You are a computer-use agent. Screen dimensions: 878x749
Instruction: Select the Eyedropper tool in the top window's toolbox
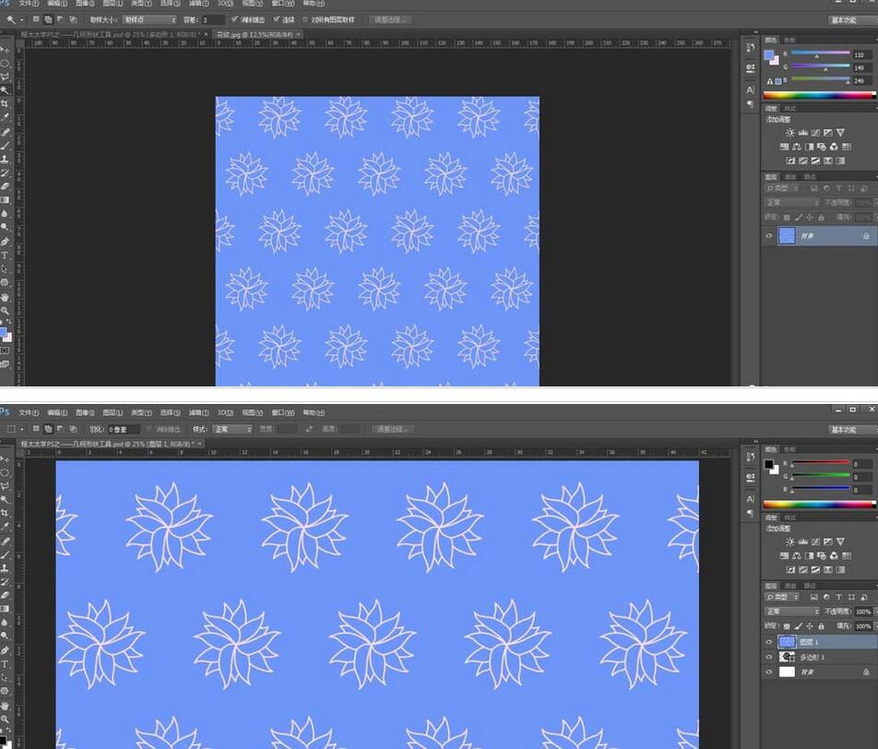(x=5, y=117)
